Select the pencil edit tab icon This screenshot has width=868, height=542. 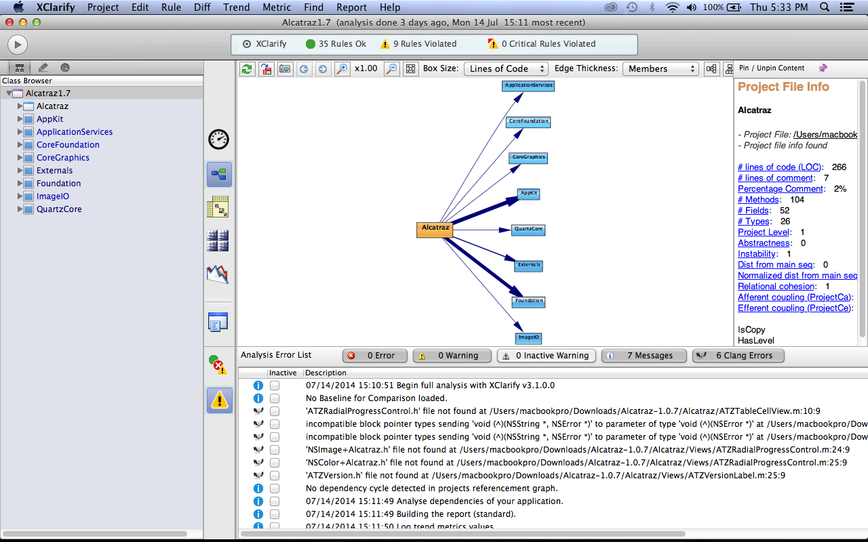(x=43, y=68)
